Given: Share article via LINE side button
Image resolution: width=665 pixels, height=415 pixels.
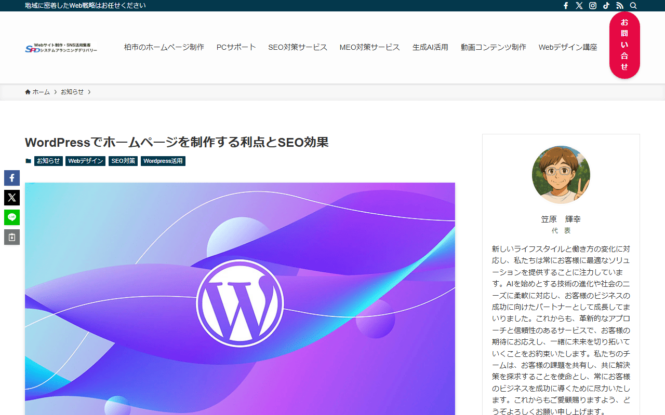Looking at the screenshot, I should [x=12, y=217].
